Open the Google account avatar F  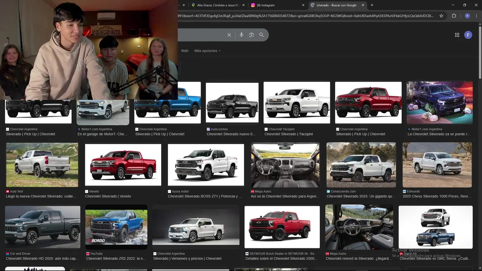pyautogui.click(x=468, y=35)
